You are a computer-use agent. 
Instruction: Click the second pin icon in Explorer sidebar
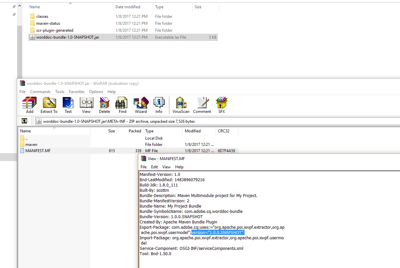tap(14, 15)
